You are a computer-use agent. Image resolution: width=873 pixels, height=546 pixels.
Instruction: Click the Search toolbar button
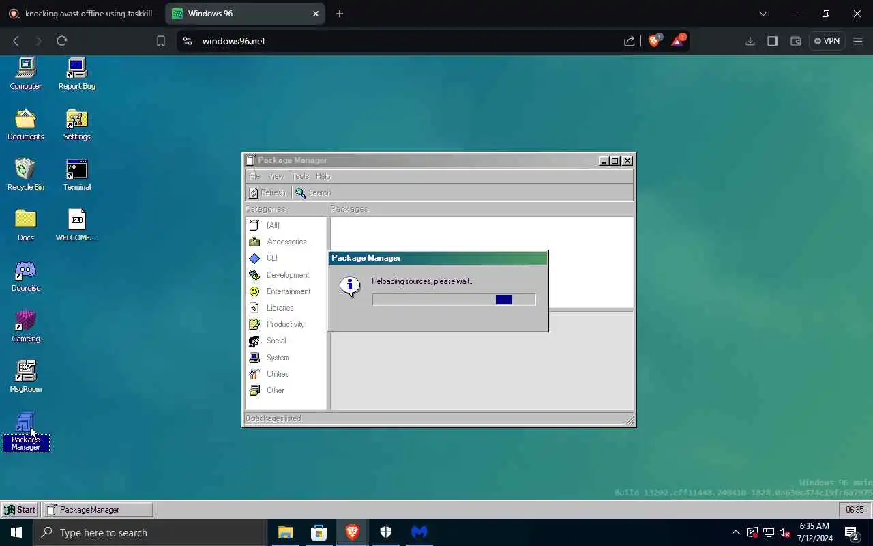tap(313, 192)
